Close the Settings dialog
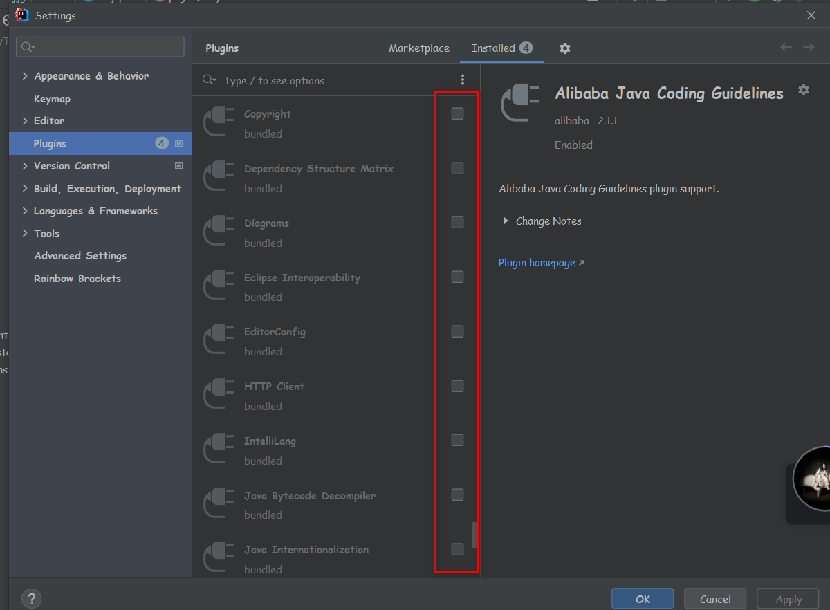Viewport: 830px width, 610px height. [x=811, y=15]
